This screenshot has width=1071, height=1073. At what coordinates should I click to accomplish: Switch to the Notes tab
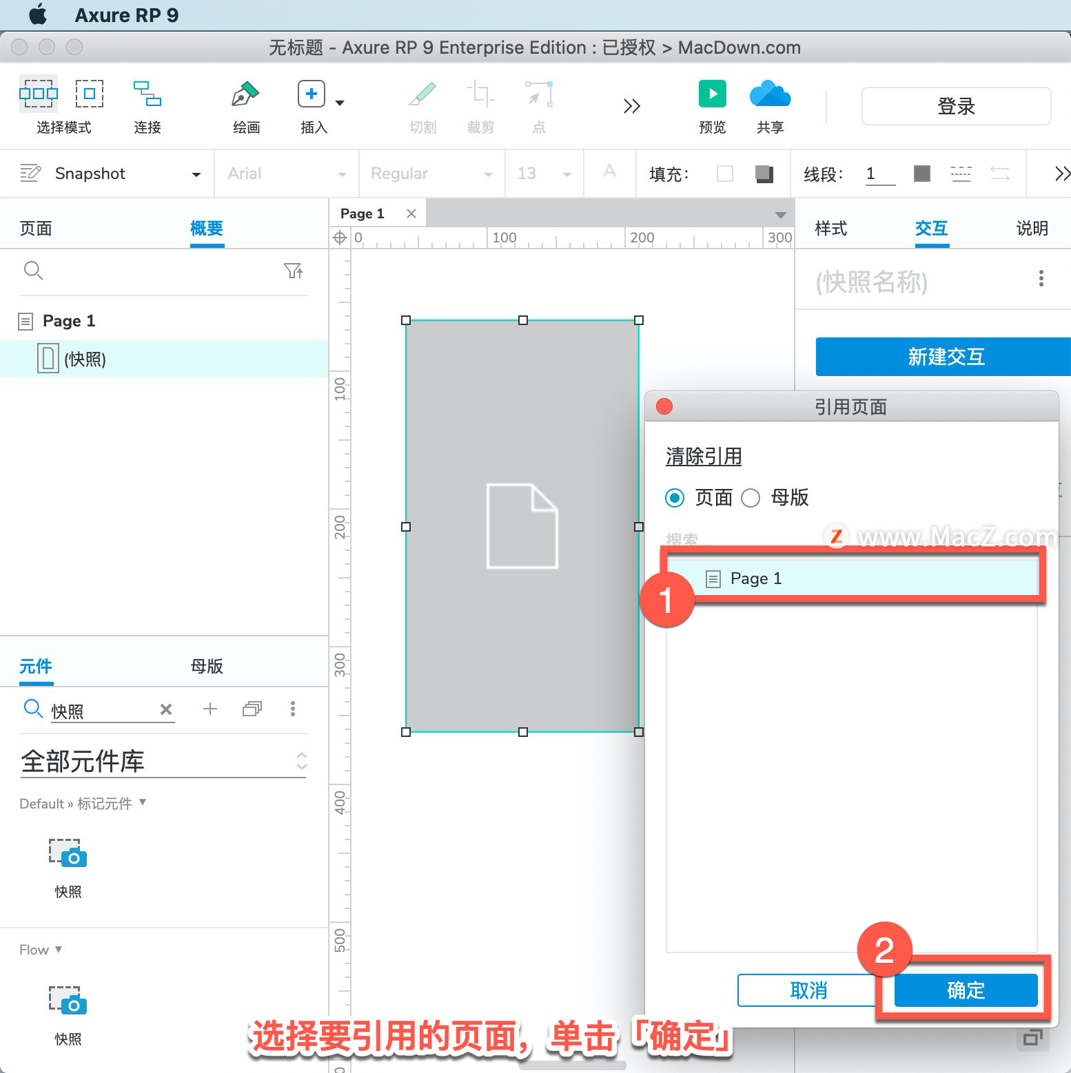(1032, 229)
